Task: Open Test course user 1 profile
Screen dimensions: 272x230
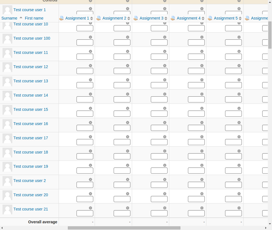Action: click(30, 10)
